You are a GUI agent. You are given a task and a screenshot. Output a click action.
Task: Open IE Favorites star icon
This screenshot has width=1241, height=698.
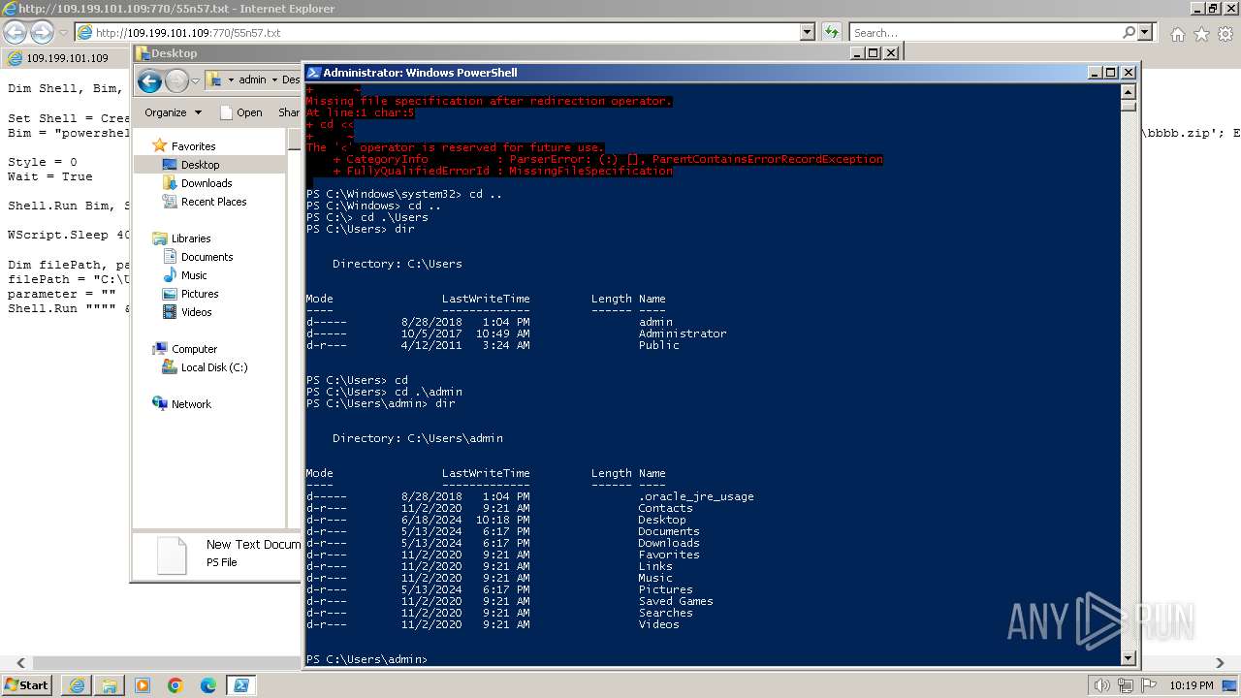coord(1201,34)
